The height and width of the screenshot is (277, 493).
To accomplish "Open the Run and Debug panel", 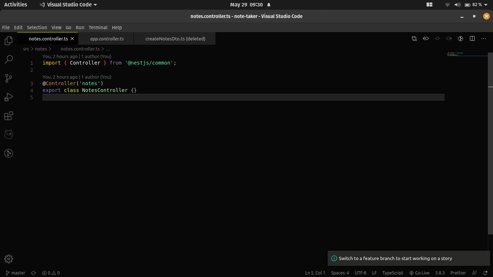I will [x=8, y=97].
